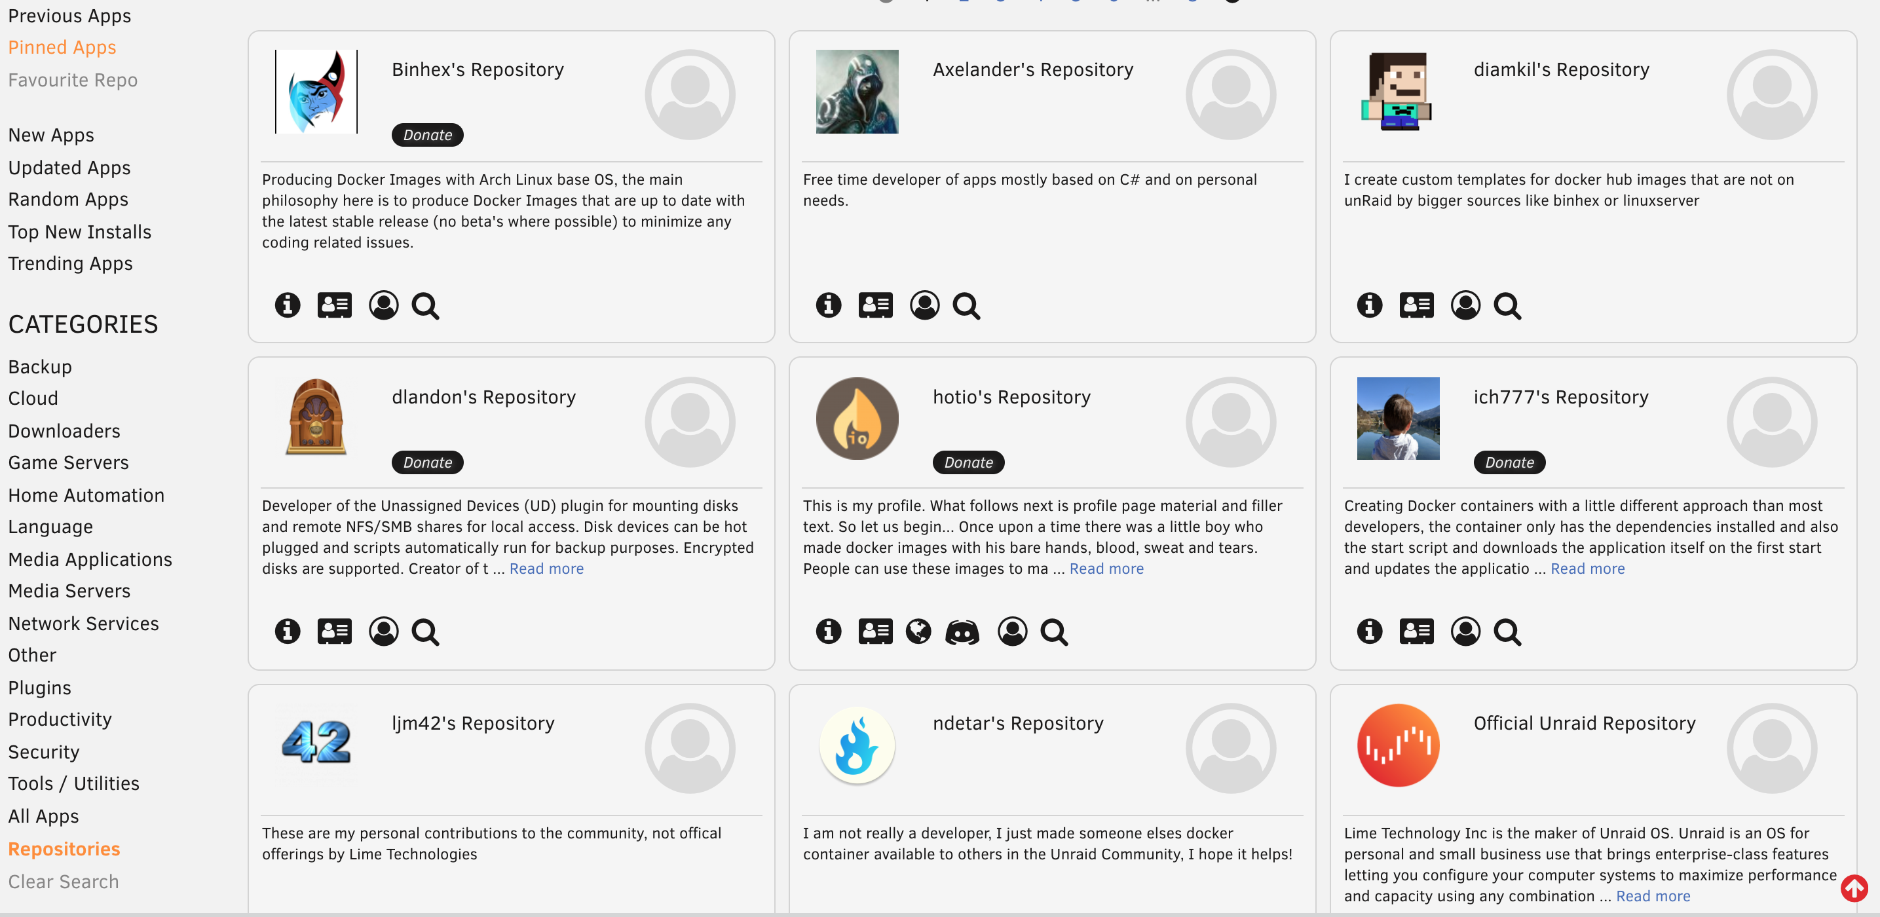Screen dimensions: 1880x917
Task: Select the Game Servers category
Action: (69, 462)
